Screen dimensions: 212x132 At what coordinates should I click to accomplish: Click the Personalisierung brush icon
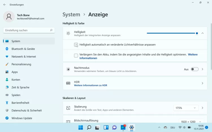point(7,64)
